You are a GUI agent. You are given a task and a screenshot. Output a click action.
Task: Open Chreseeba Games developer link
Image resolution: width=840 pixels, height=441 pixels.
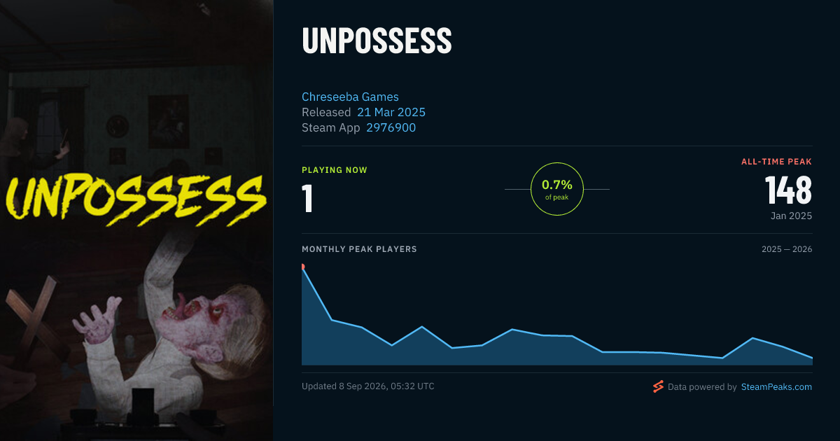tap(350, 97)
